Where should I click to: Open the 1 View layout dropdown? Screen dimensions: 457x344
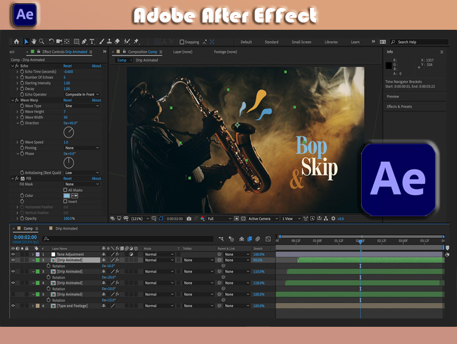291,218
